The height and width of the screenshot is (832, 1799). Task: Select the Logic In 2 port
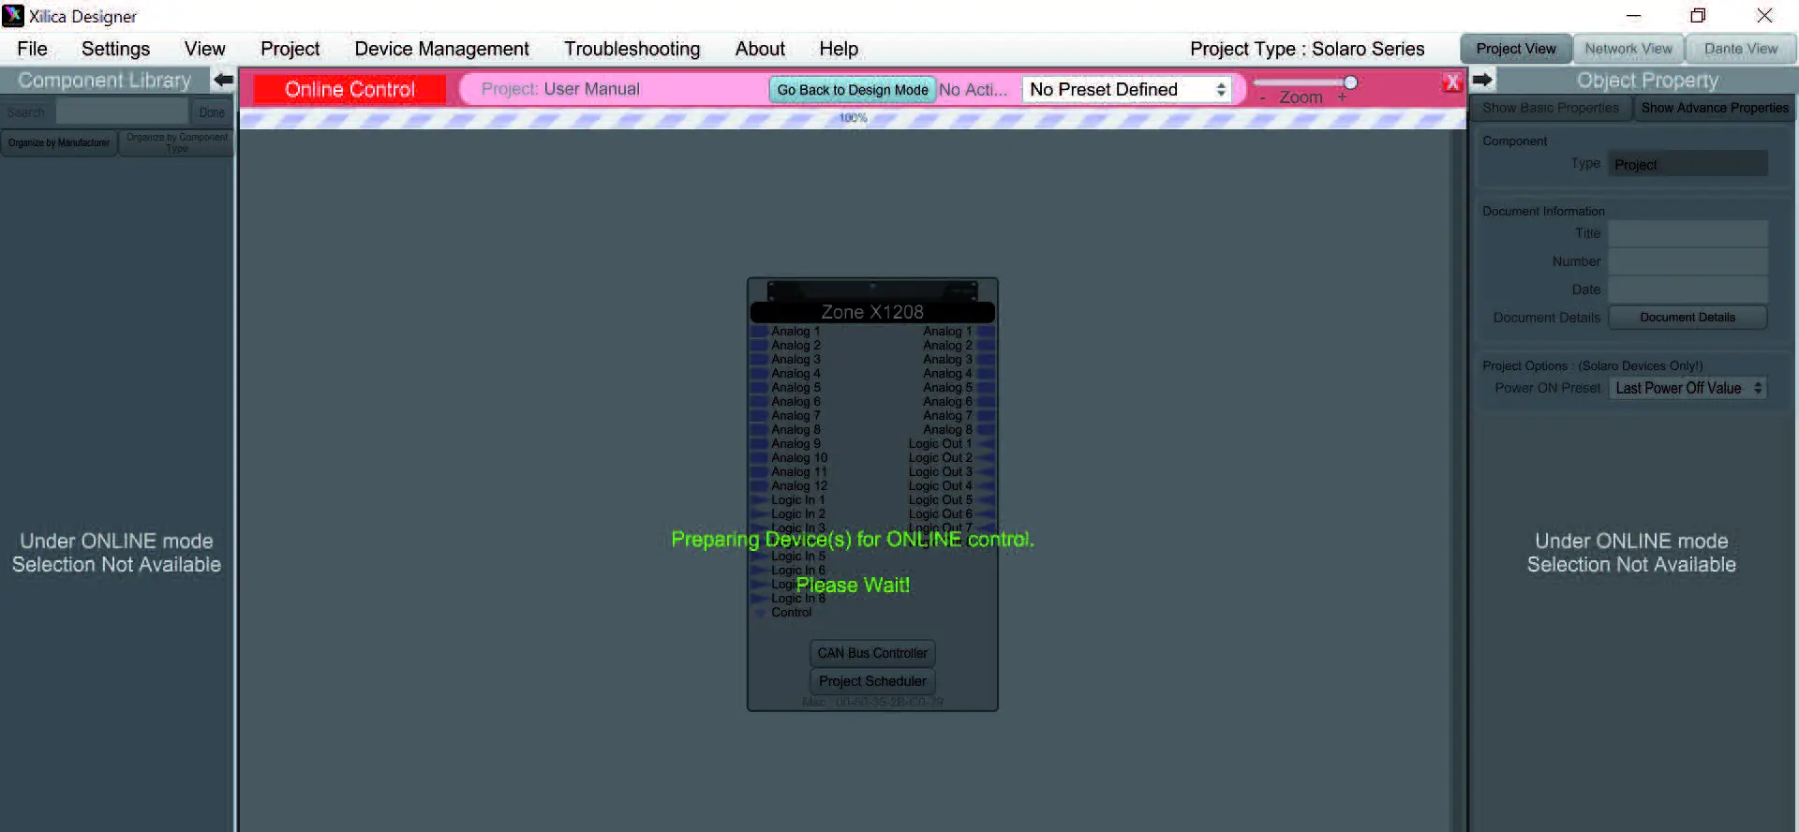click(x=759, y=513)
